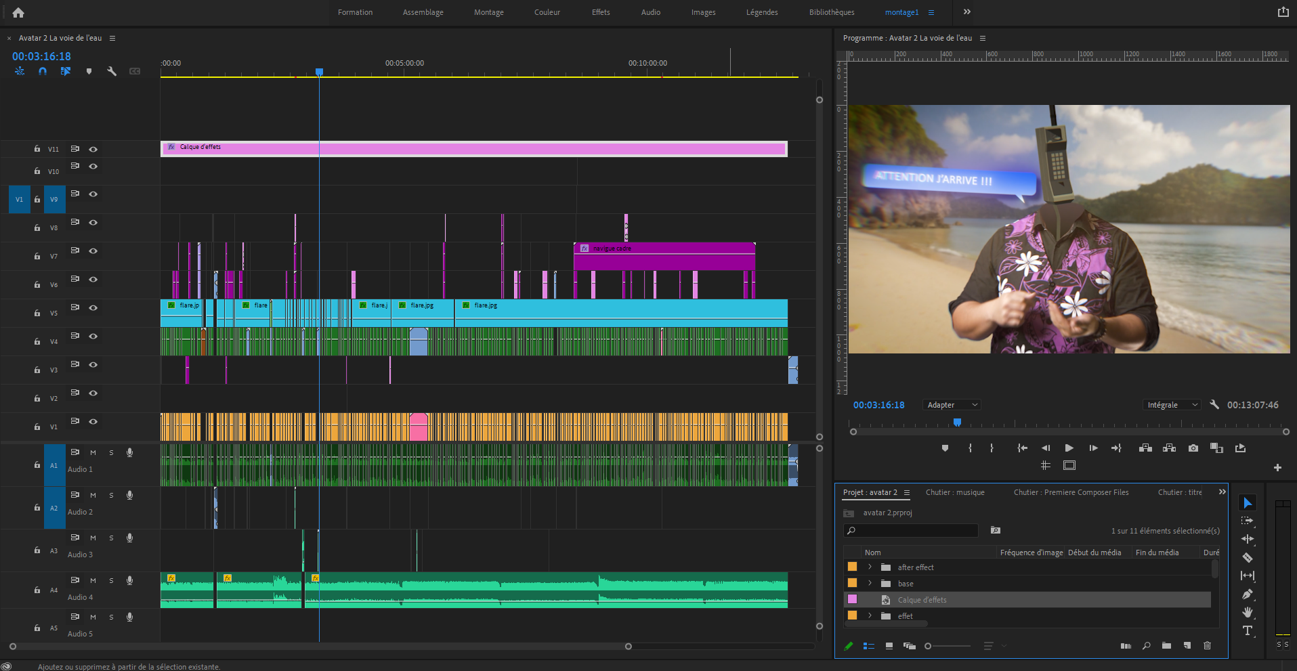Go to In point in Program monitor
Image resolution: width=1297 pixels, height=671 pixels.
click(1023, 448)
